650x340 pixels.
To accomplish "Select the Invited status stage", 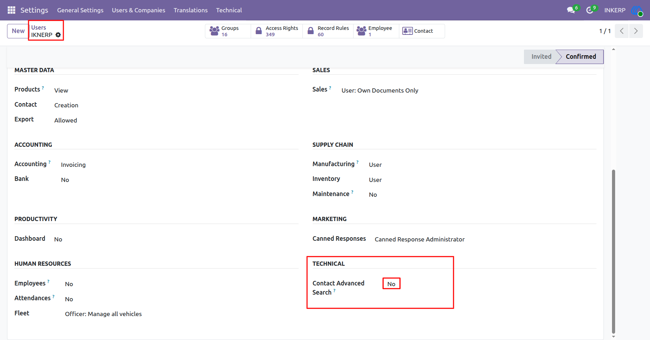I will tap(541, 57).
